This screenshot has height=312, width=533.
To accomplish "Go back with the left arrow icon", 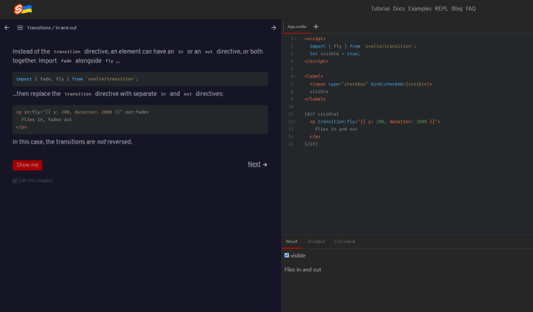I will (6, 27).
